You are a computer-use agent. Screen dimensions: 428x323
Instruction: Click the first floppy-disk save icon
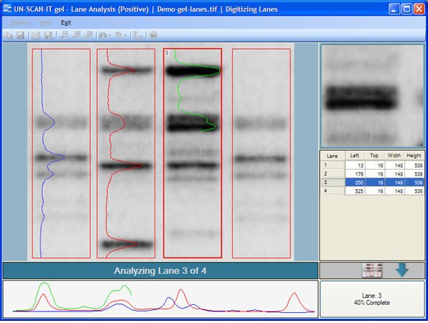coord(20,35)
